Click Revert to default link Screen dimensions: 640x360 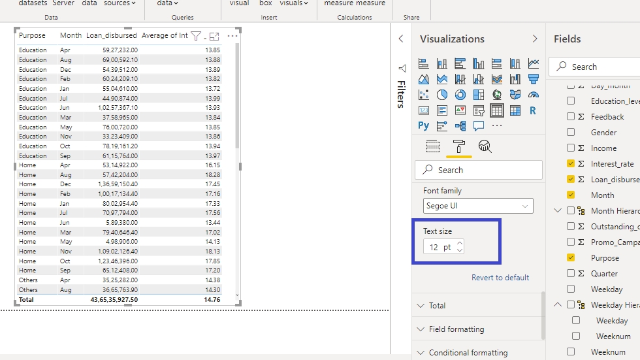500,278
